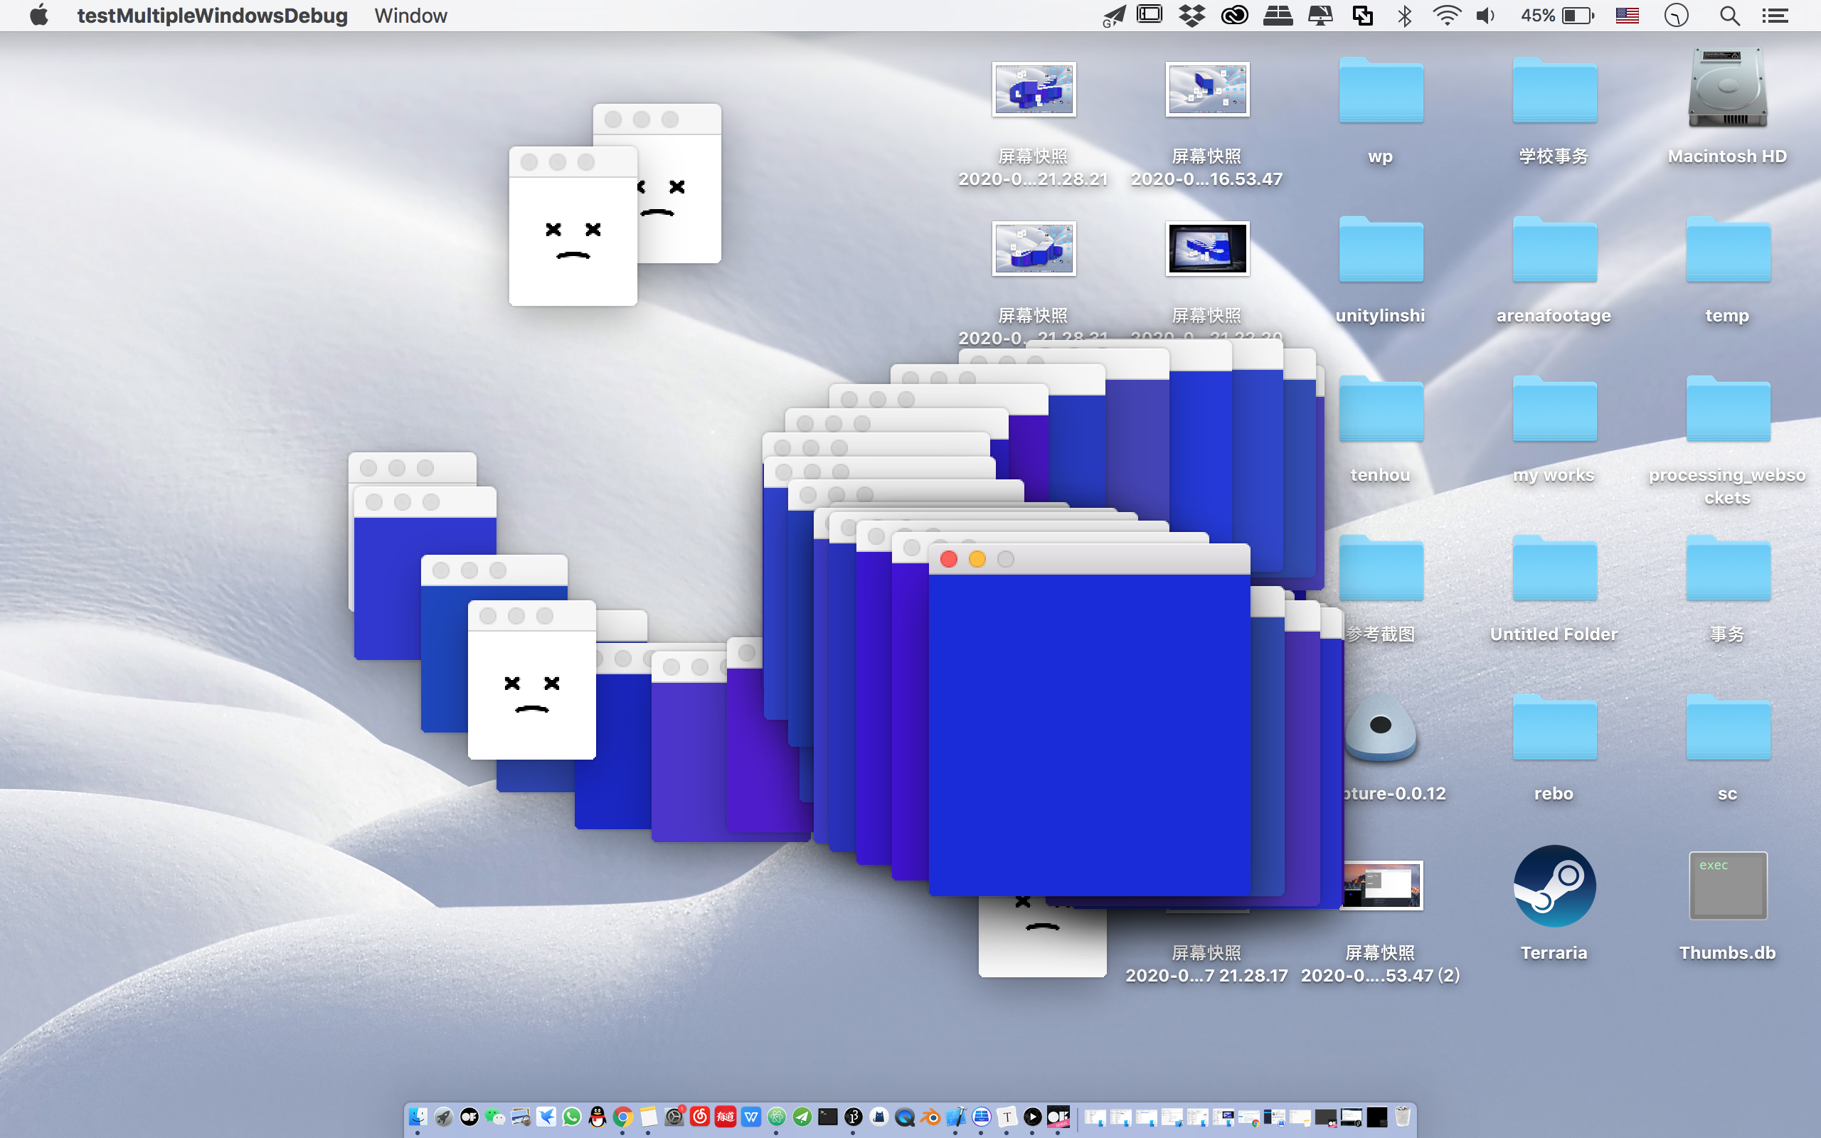Open Preview in the Dock
The width and height of the screenshot is (1821, 1138).
click(x=521, y=1117)
